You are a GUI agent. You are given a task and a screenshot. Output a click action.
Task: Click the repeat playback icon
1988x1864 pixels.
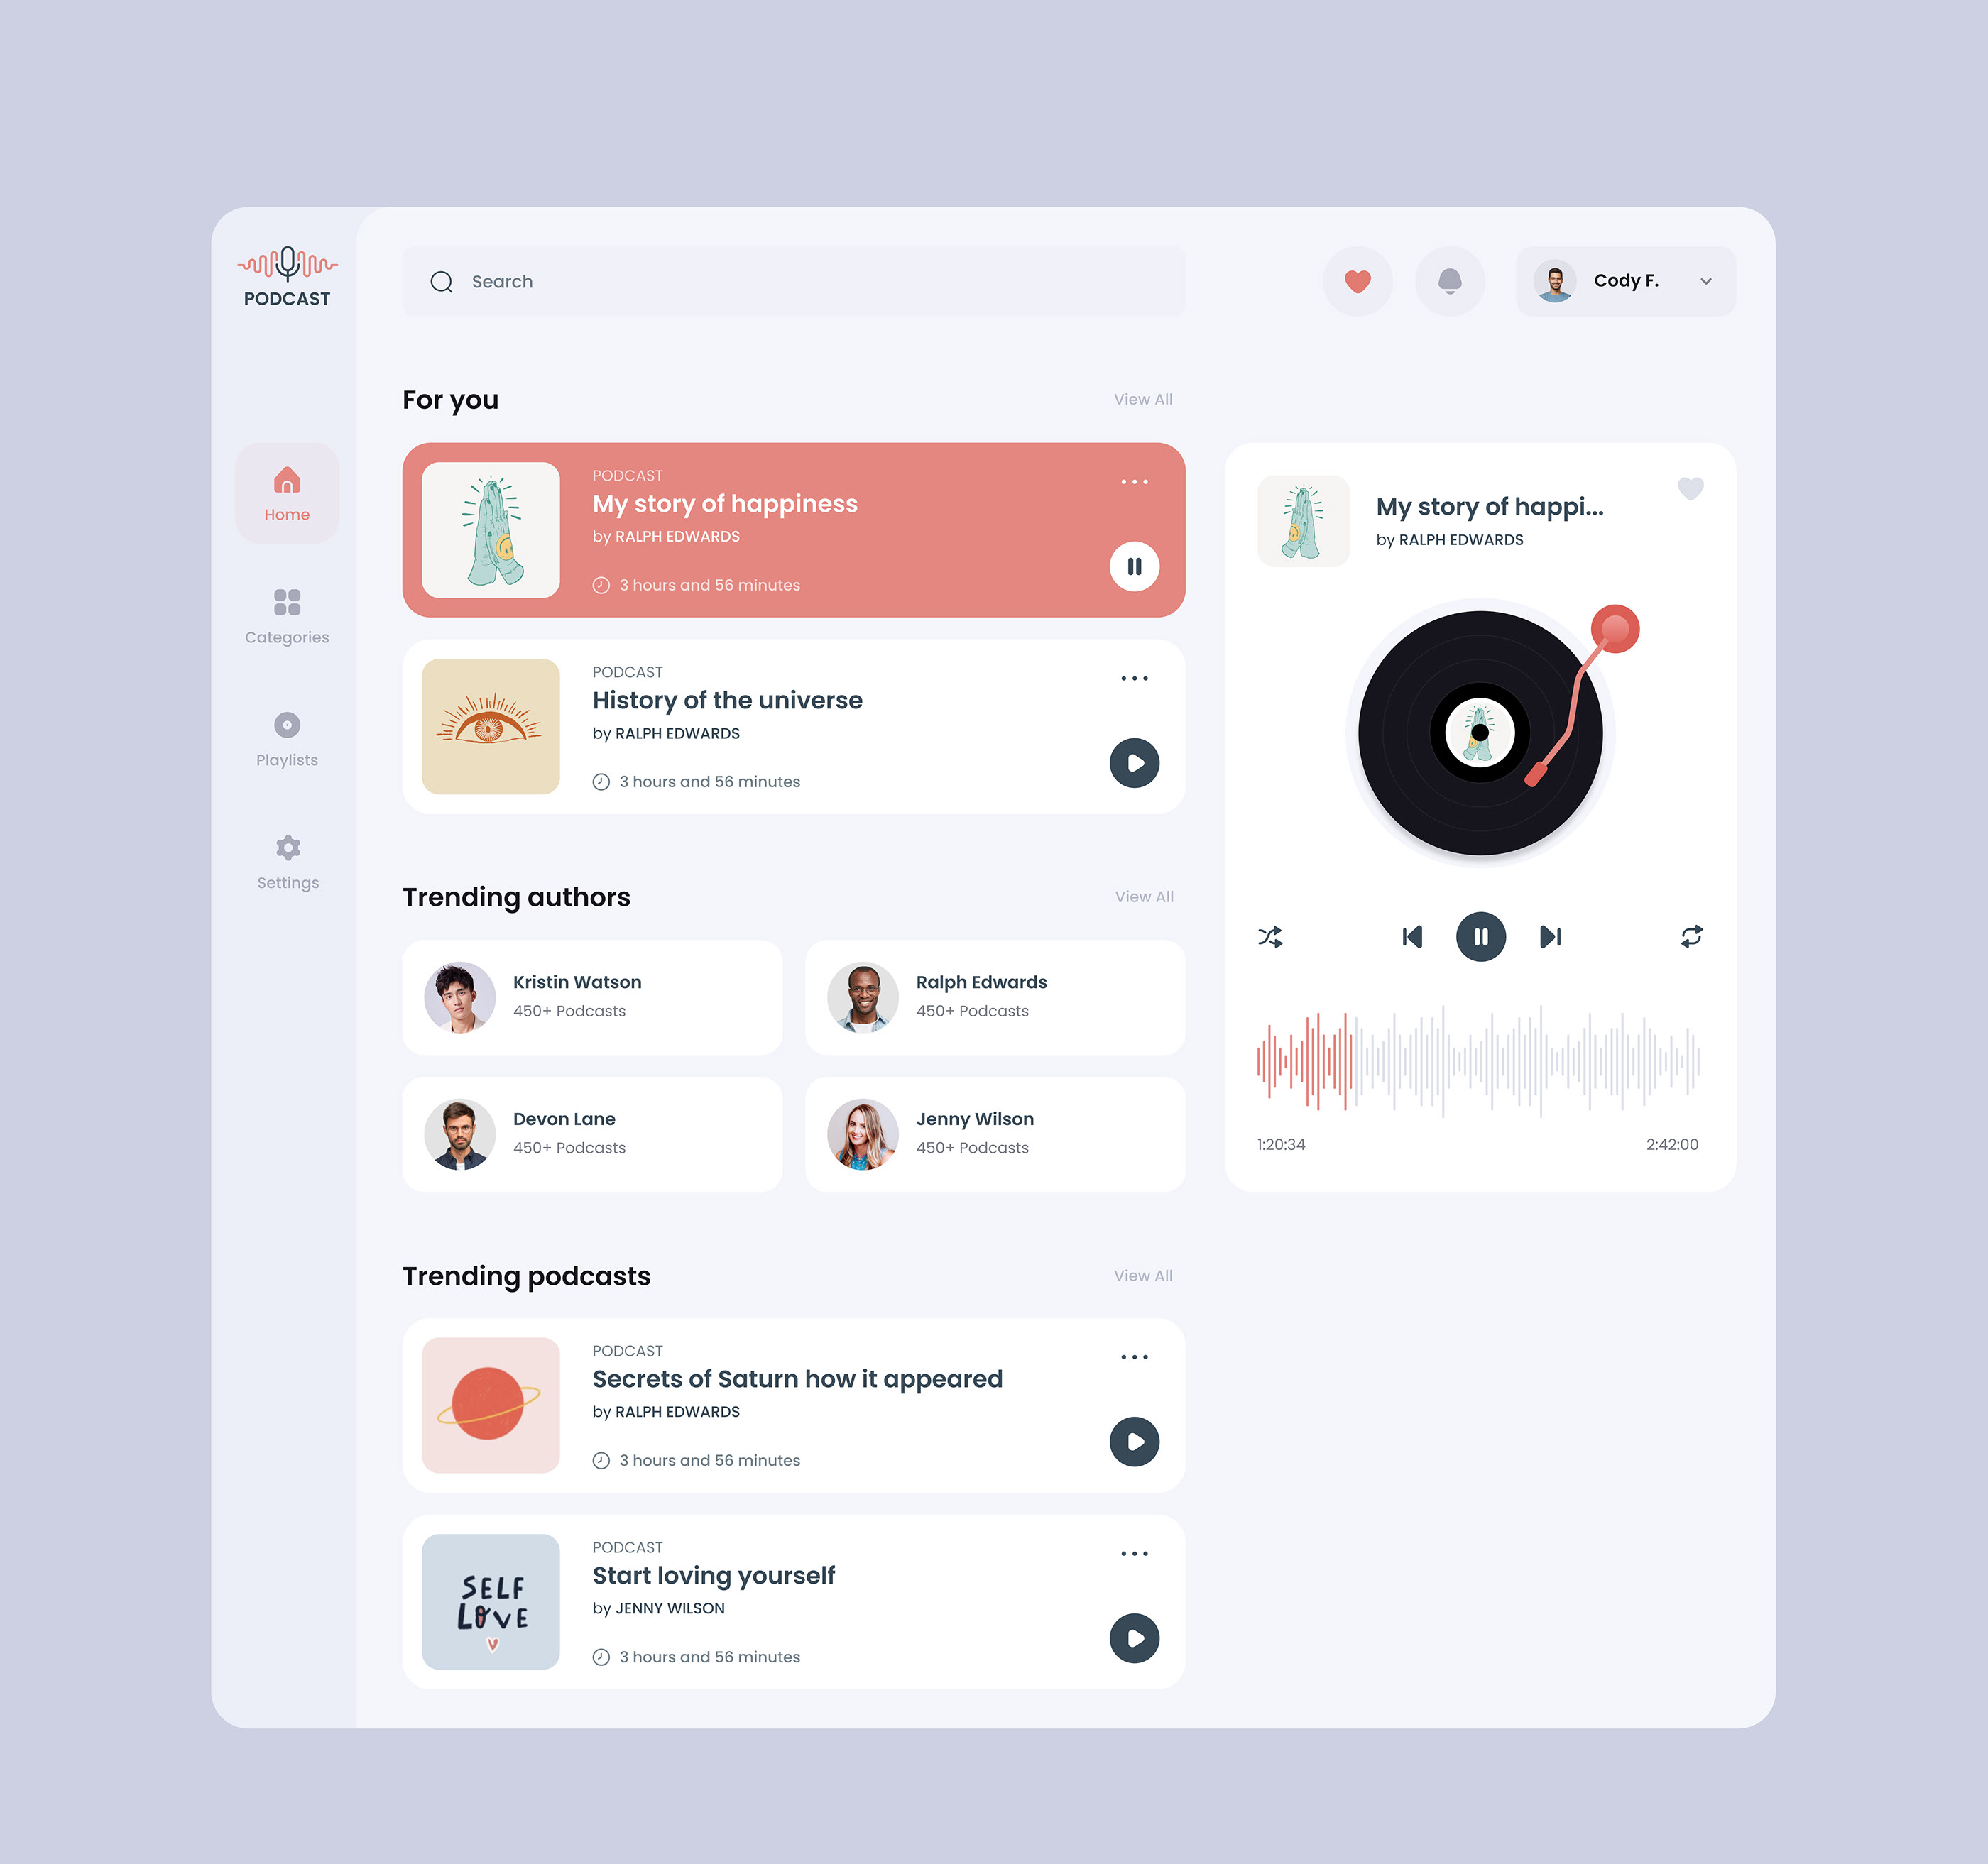1687,936
